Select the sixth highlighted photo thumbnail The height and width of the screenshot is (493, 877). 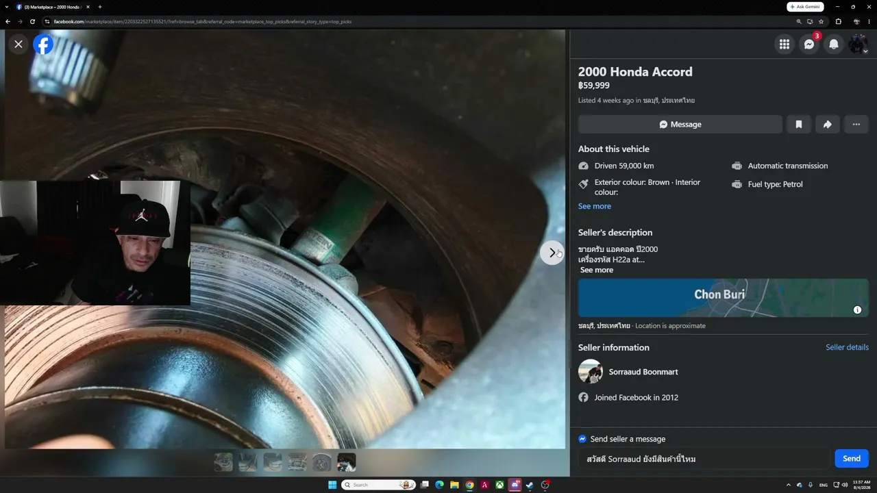pos(347,462)
